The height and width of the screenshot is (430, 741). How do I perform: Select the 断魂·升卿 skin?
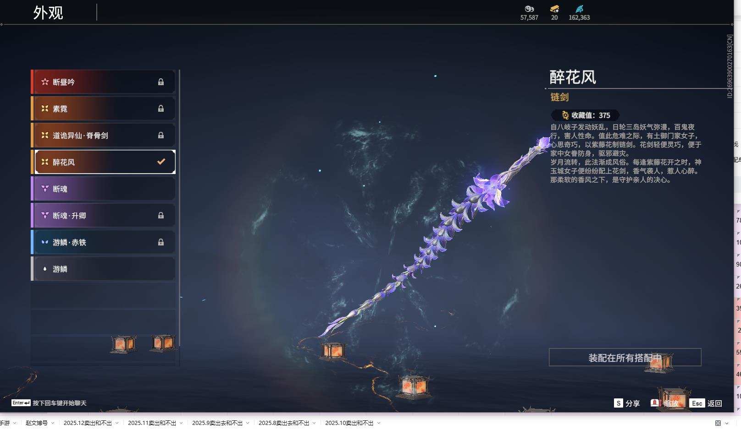[103, 215]
